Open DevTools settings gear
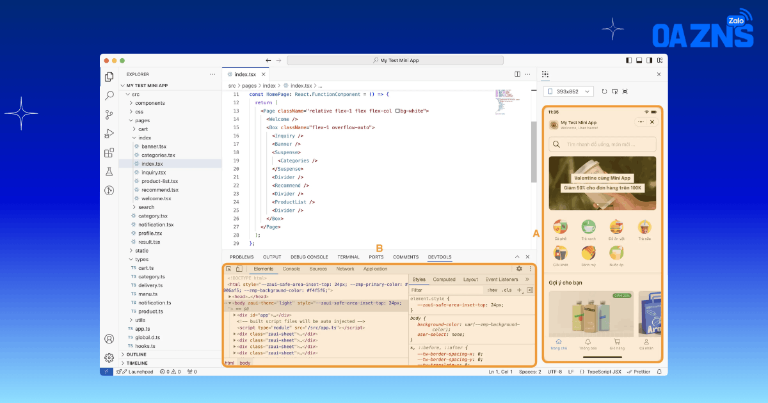Image resolution: width=768 pixels, height=403 pixels. (x=520, y=269)
